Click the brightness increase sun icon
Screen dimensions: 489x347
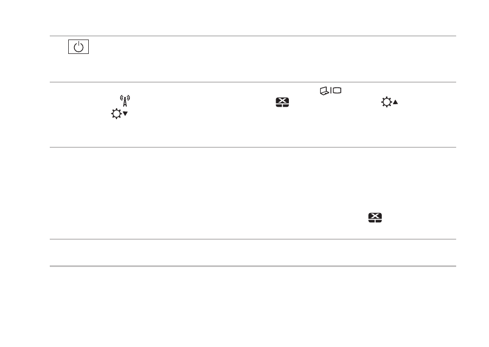coord(389,102)
